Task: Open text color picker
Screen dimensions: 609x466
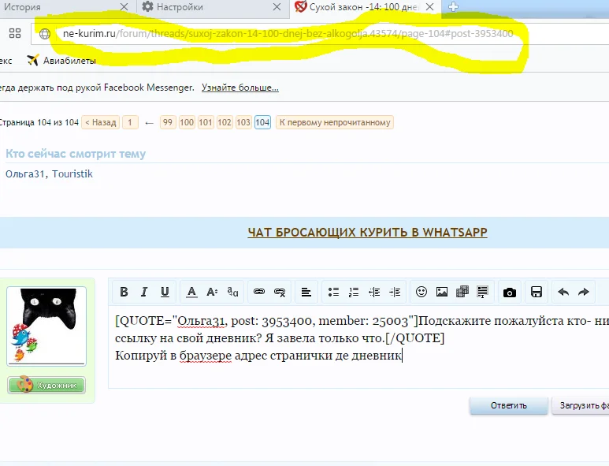Action: point(191,292)
